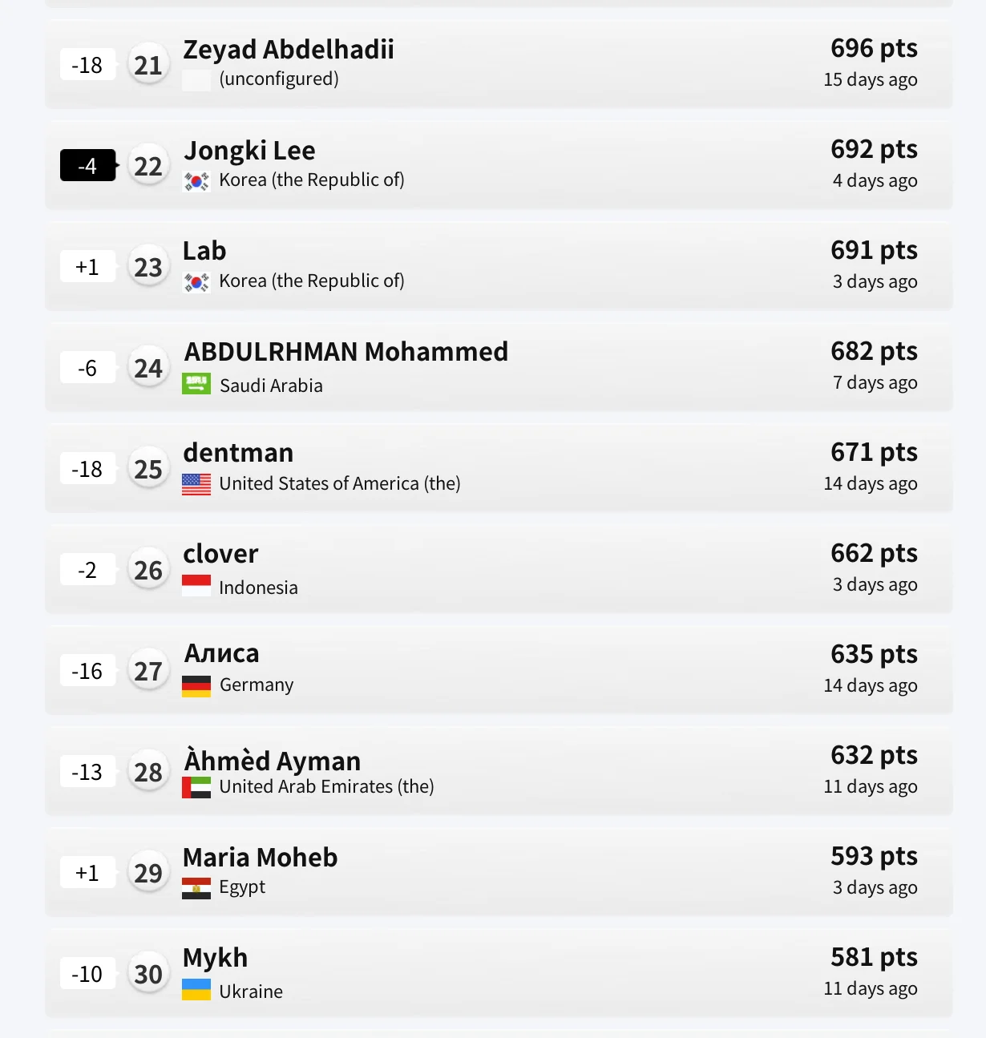Click the South Korea flag beside Lab
The height and width of the screenshot is (1038, 986).
click(196, 282)
